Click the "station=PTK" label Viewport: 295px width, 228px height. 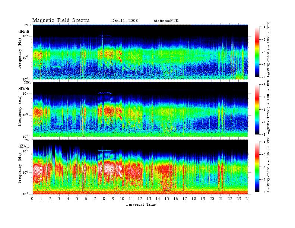pyautogui.click(x=166, y=20)
